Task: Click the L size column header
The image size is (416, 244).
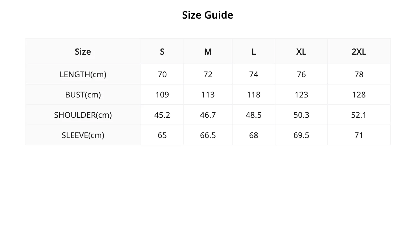Action: tap(254, 52)
